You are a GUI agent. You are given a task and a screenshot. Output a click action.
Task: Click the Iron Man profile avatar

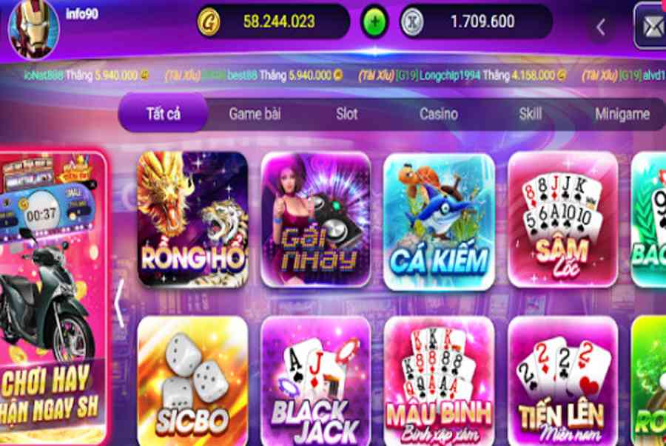[x=34, y=29]
